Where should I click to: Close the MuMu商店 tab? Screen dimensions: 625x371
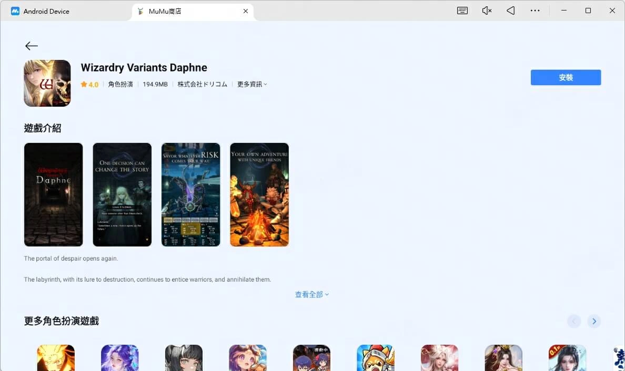click(246, 11)
